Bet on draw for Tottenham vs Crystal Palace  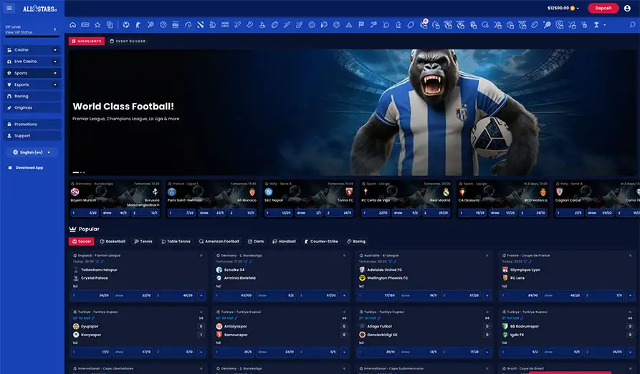[133, 295]
